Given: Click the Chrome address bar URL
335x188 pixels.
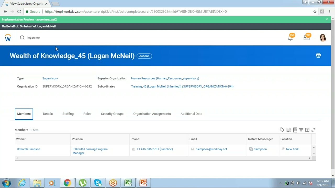Looking at the screenshot, I should click(136, 11).
